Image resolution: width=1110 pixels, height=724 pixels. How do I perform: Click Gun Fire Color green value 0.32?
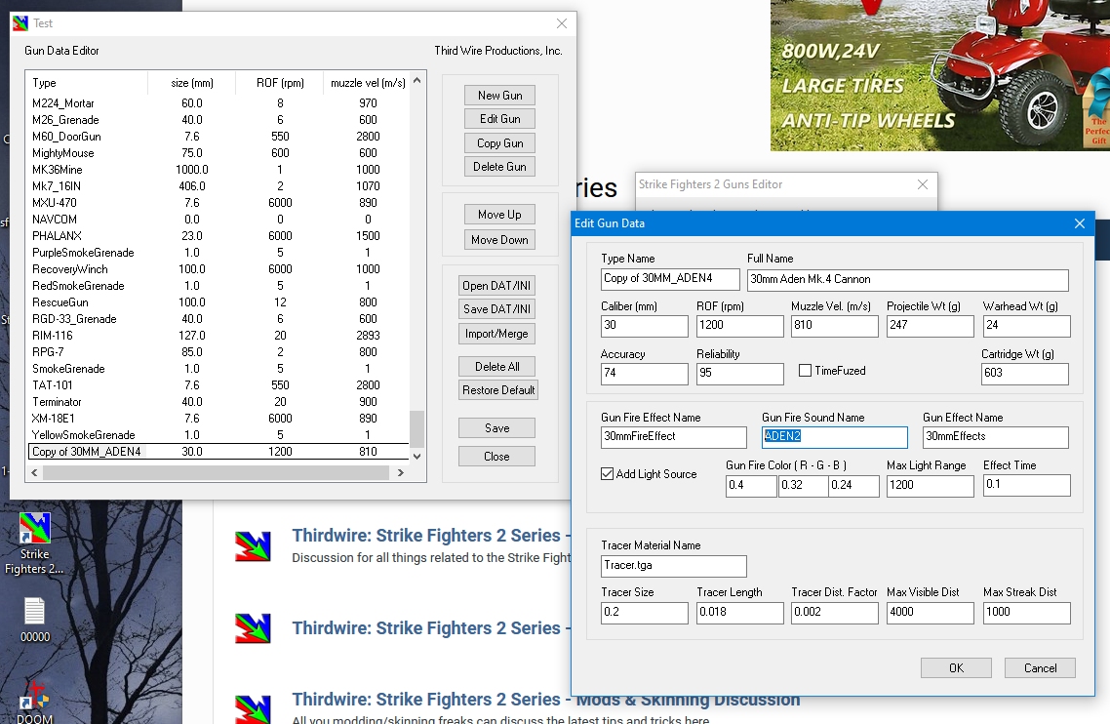pyautogui.click(x=803, y=485)
